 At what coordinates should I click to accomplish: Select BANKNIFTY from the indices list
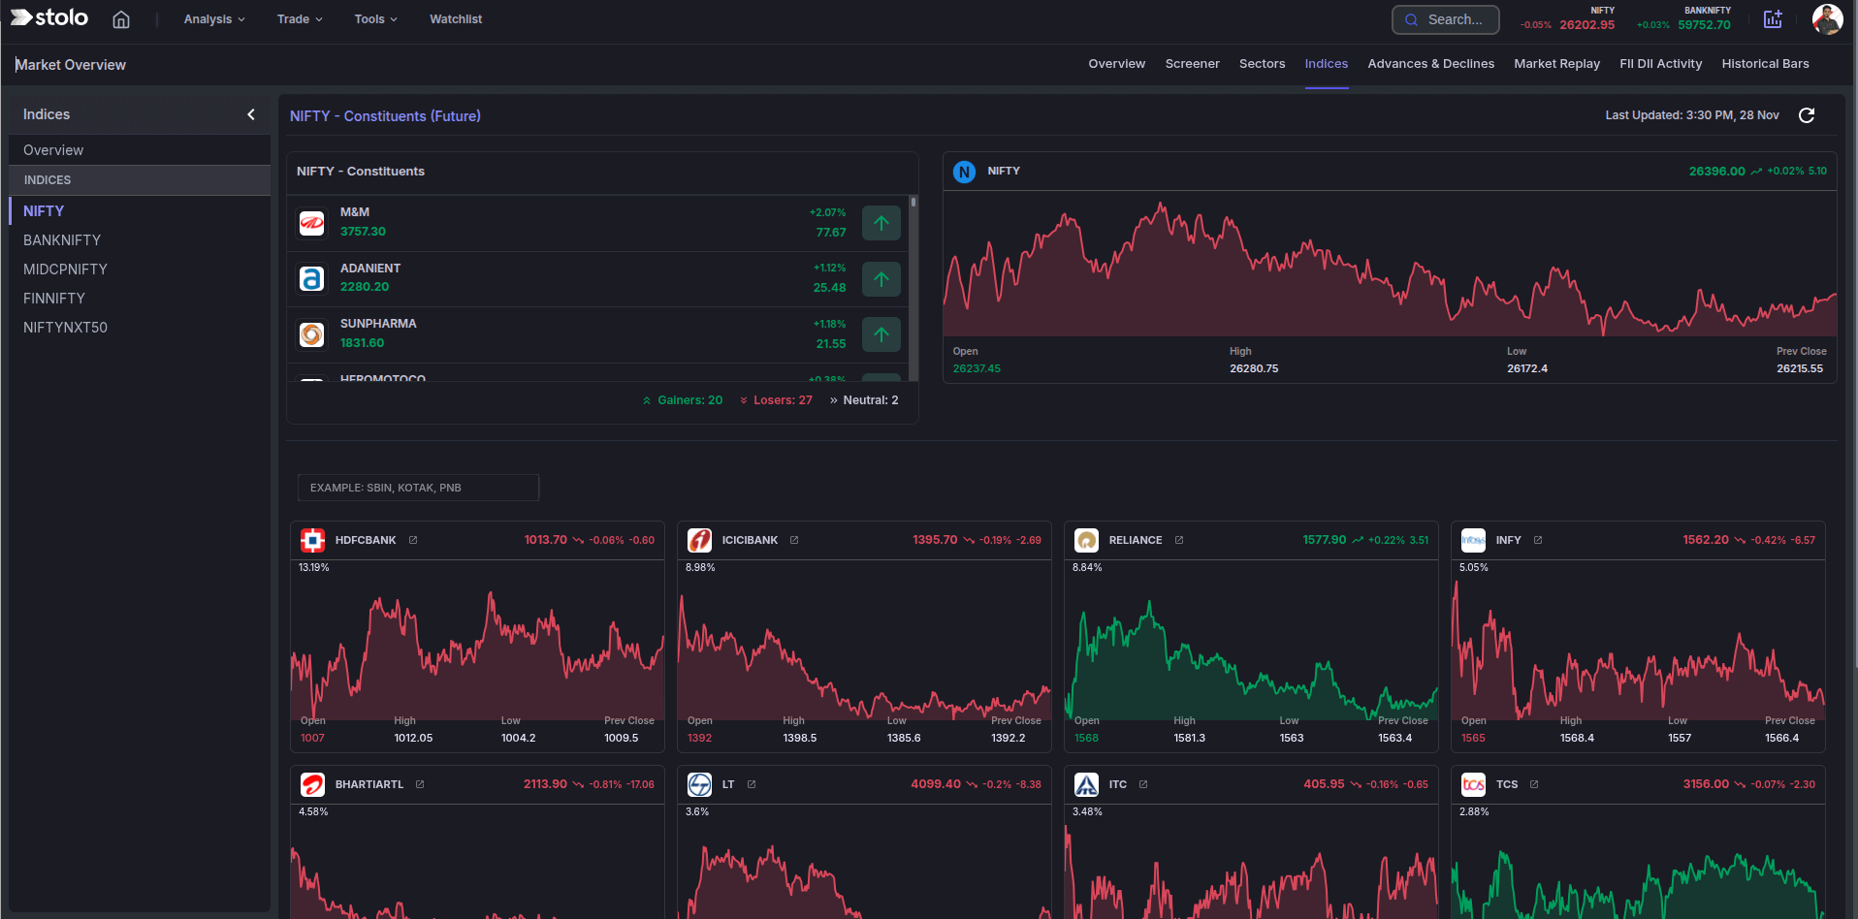(x=62, y=239)
